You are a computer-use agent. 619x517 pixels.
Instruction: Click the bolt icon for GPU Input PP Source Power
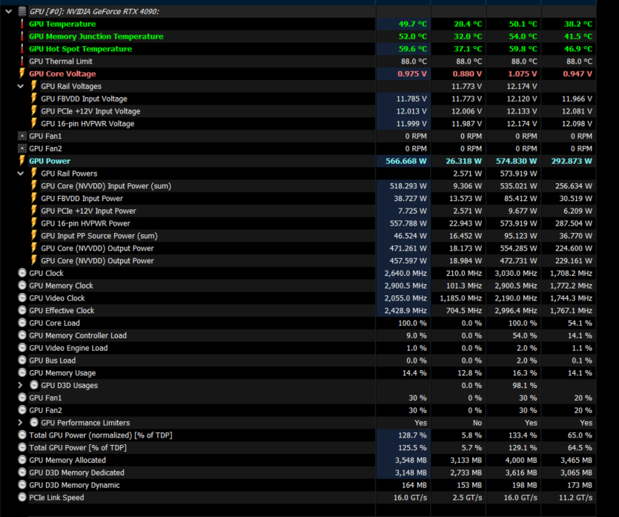[x=34, y=235]
